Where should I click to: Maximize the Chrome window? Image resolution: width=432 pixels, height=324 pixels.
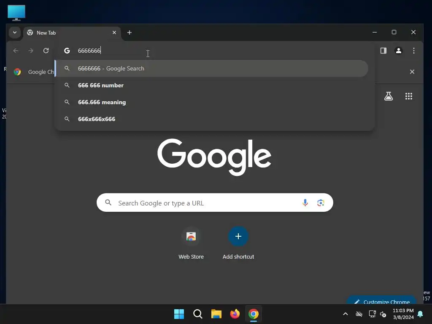click(x=394, y=32)
